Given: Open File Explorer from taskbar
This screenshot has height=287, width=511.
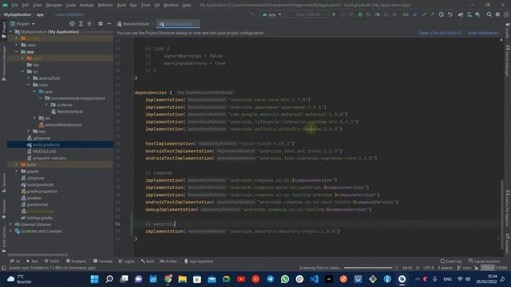Looking at the screenshot, I should 183,279.
